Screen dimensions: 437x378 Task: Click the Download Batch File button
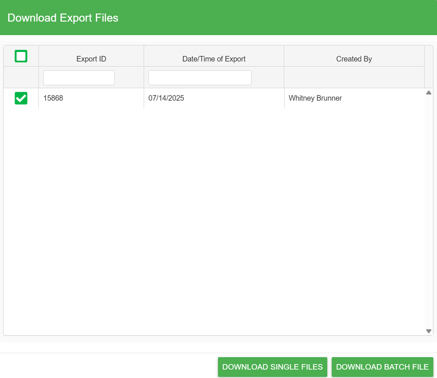[x=382, y=367]
